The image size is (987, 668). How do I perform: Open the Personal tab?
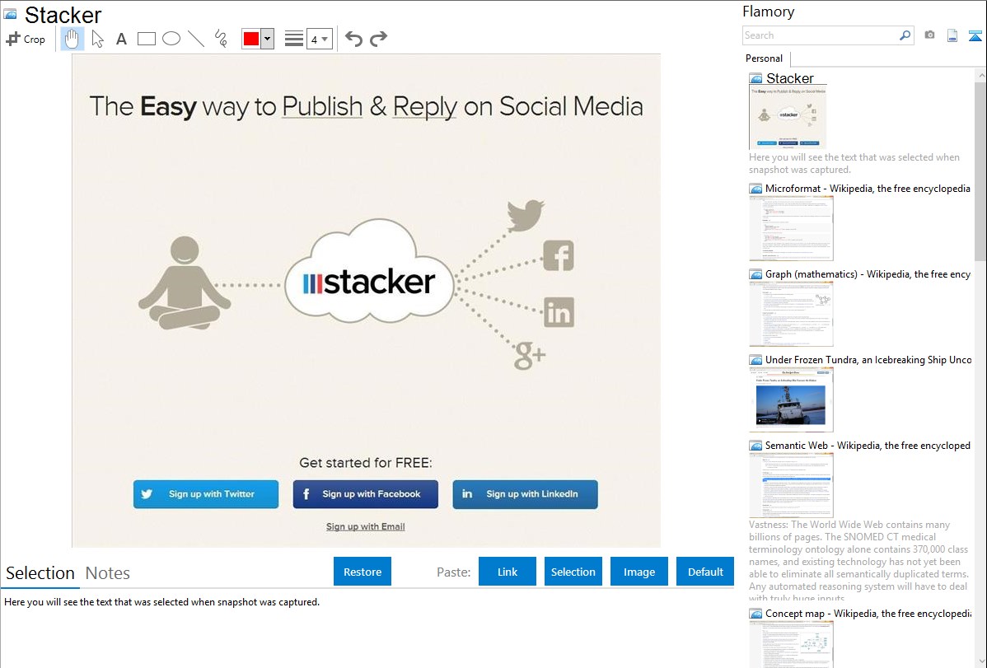tap(764, 58)
